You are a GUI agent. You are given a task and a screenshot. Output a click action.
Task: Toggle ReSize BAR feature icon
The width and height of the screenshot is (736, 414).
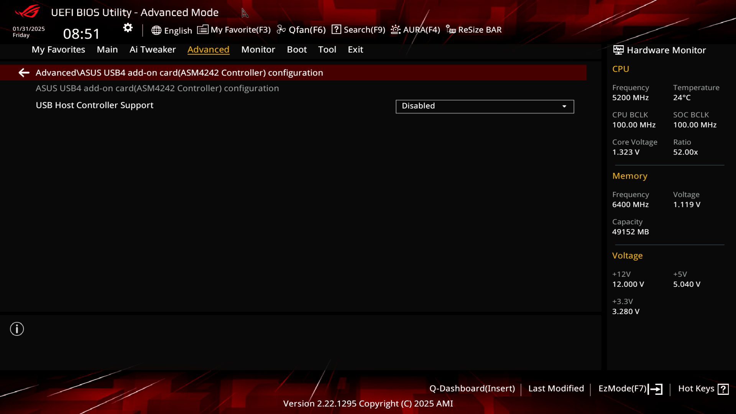[x=450, y=29]
